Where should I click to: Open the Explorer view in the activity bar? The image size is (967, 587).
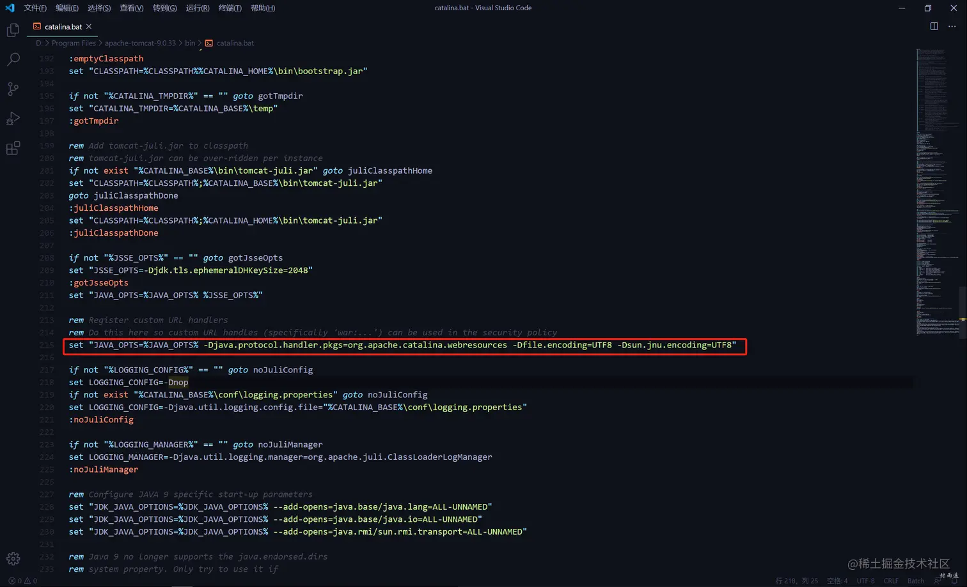click(x=13, y=30)
